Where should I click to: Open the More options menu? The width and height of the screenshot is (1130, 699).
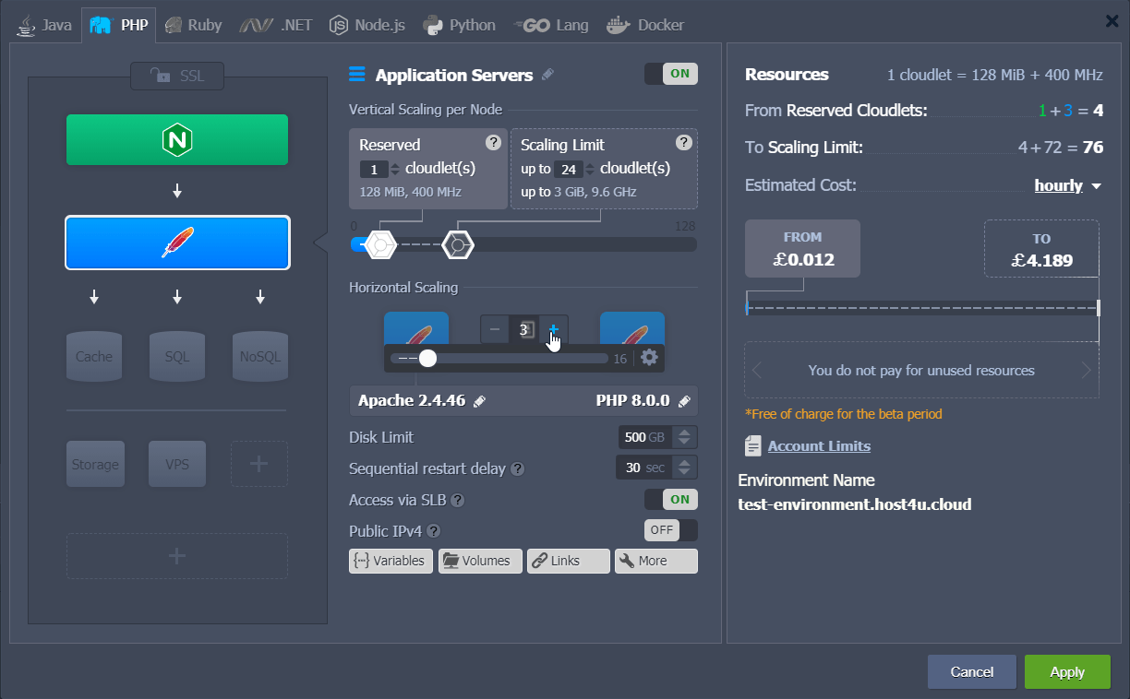655,561
